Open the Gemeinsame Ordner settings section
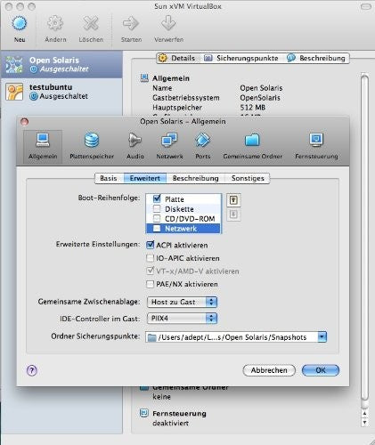The image size is (375, 445). click(252, 147)
